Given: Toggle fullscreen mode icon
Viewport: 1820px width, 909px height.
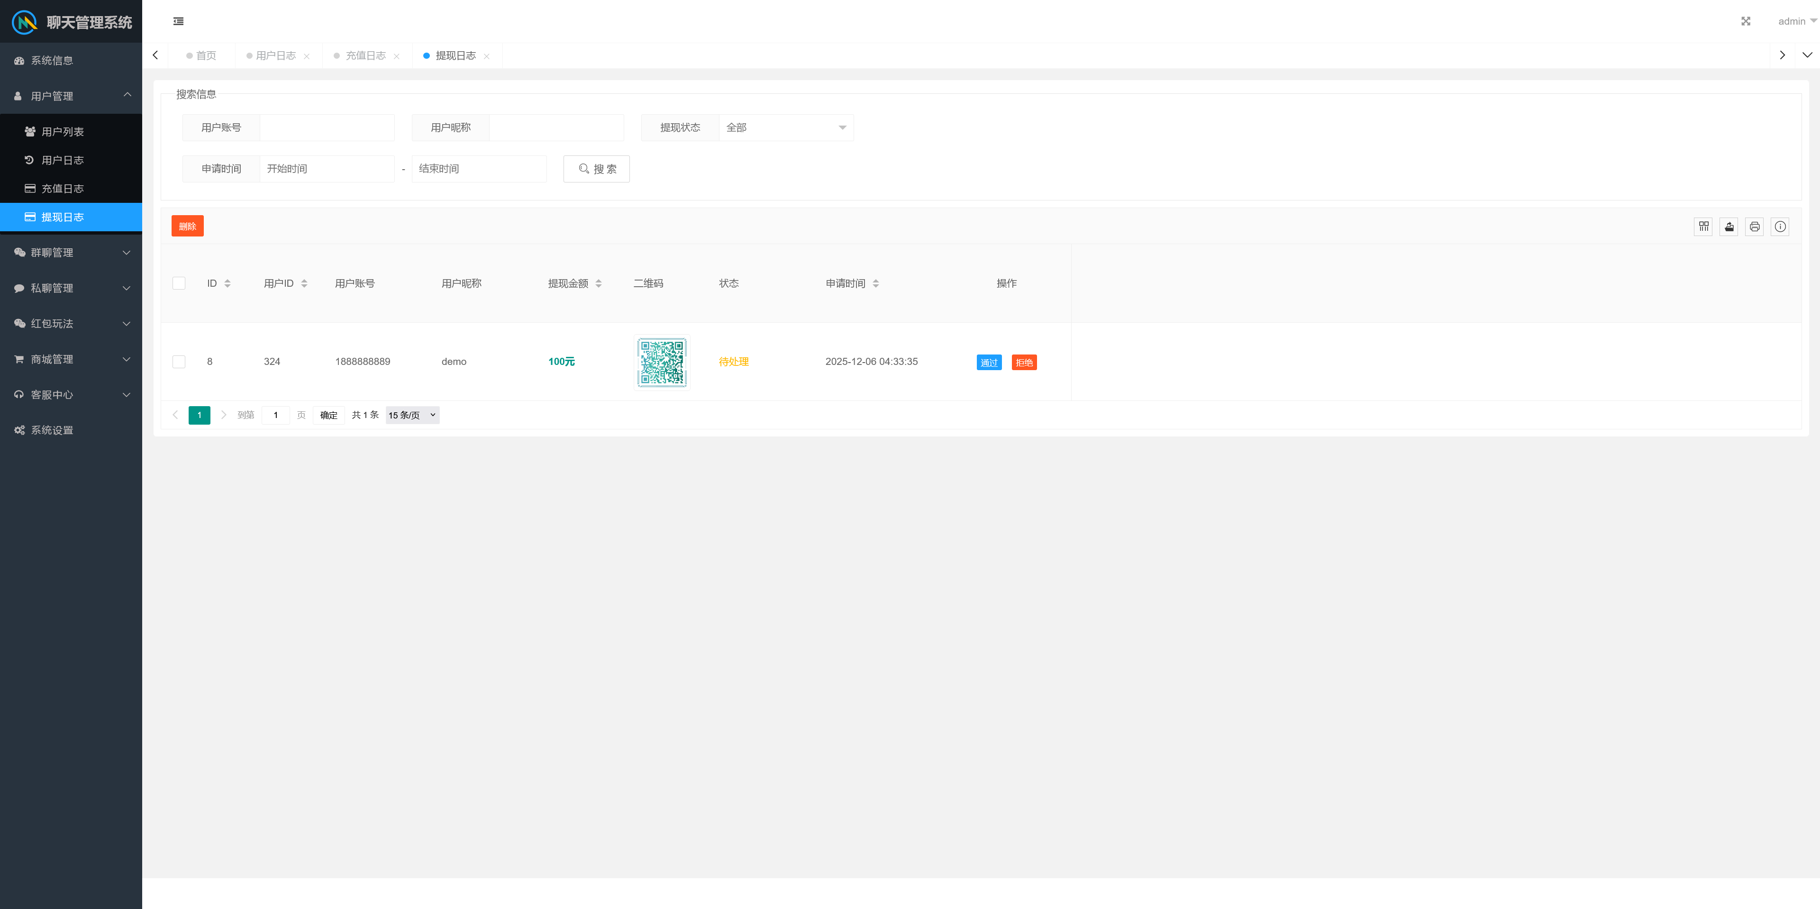Looking at the screenshot, I should (1746, 21).
